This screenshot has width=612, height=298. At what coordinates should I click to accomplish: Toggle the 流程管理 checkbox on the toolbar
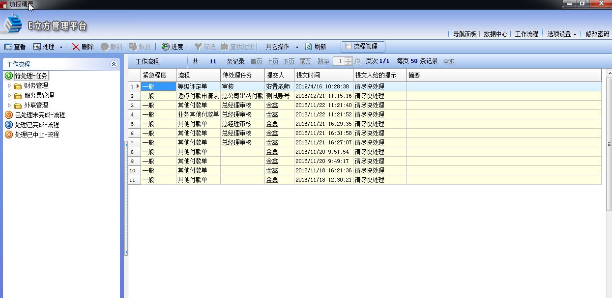click(347, 47)
